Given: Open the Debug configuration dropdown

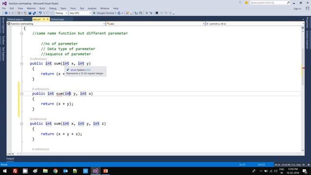Looking at the screenshot, I should point(61,13).
